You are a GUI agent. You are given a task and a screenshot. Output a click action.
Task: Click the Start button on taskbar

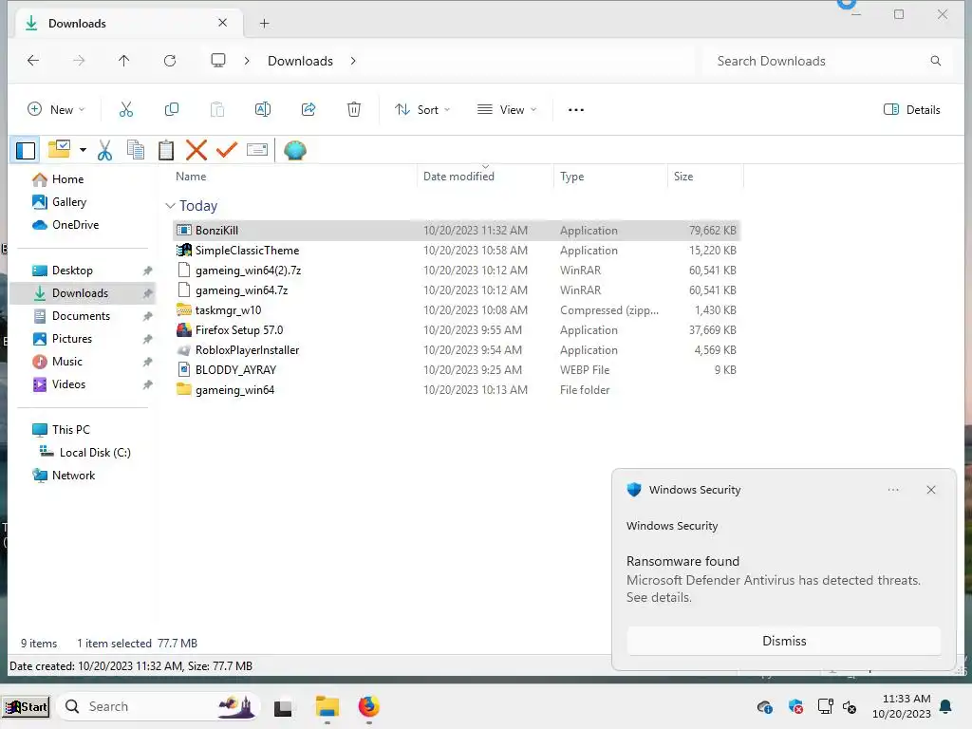click(x=26, y=706)
